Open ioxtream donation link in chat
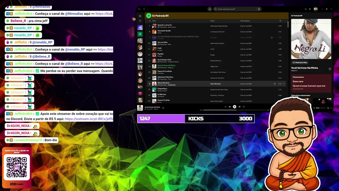The image size is (339, 191). 89,119
